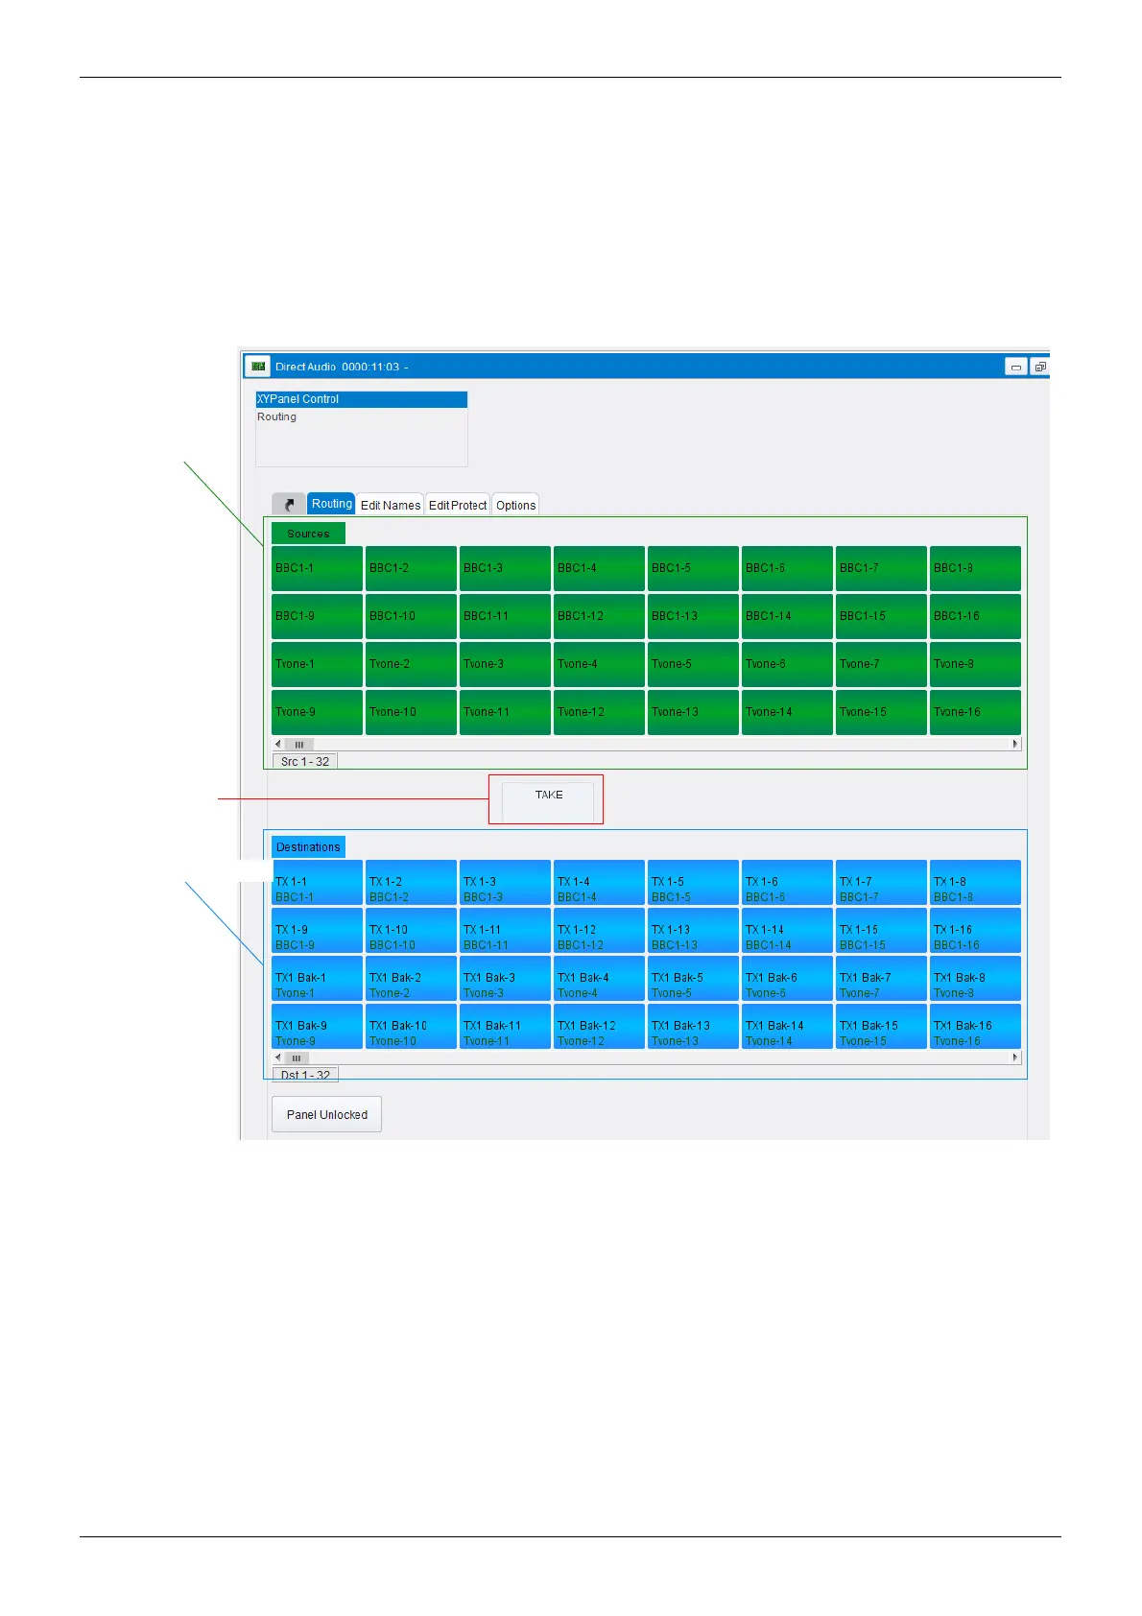Select source Tvone-5

(693, 664)
